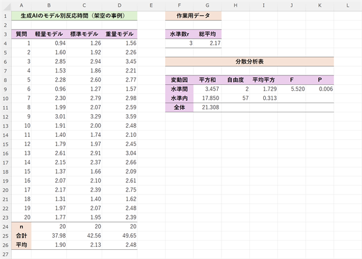Select header cell 標準モデル
362x259 pixels.
point(84,34)
